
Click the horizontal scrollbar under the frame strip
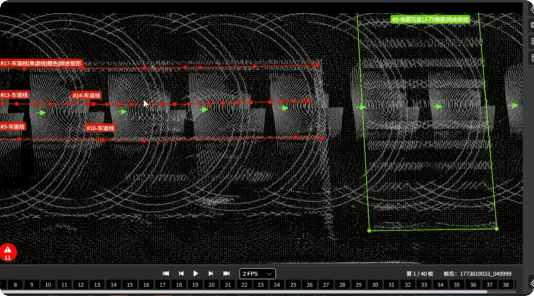tap(243, 292)
